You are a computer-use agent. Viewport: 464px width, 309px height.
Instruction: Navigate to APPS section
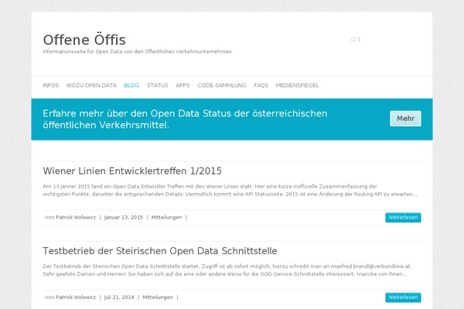[183, 86]
